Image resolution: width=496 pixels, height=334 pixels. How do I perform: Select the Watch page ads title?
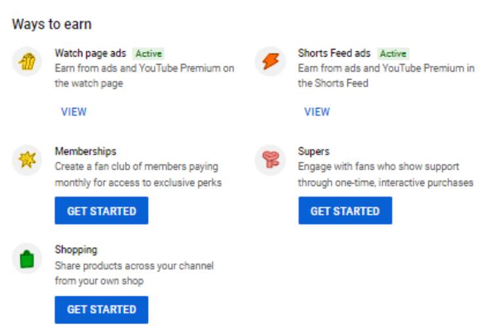coord(91,53)
